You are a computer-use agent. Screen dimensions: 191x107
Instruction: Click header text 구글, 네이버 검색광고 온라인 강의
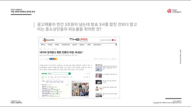click(x=23, y=12)
